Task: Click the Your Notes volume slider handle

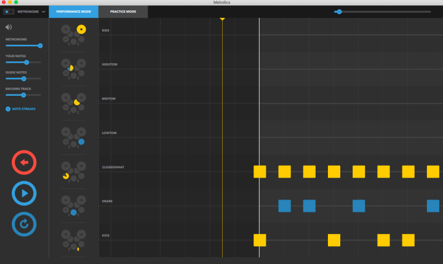Action: (26, 63)
